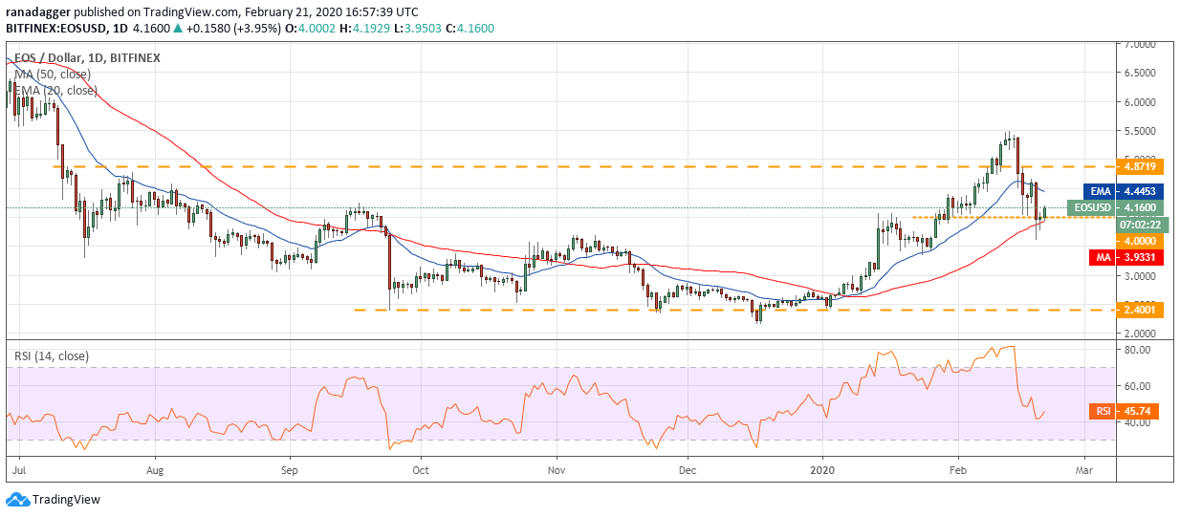
Task: Click the MA (50, close) indicator label
Action: tap(53, 75)
